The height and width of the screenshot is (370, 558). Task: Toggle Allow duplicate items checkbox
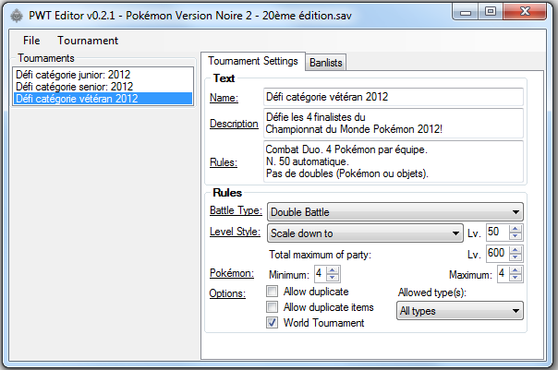coord(273,307)
